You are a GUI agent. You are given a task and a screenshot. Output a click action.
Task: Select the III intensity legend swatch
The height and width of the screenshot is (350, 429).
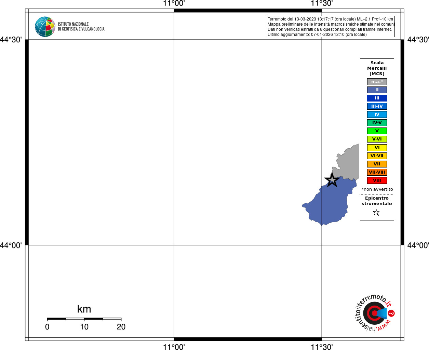[377, 98]
